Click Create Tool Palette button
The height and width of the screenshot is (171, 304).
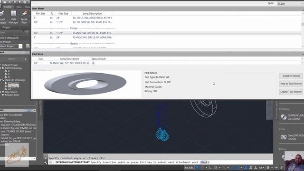coord(291,92)
